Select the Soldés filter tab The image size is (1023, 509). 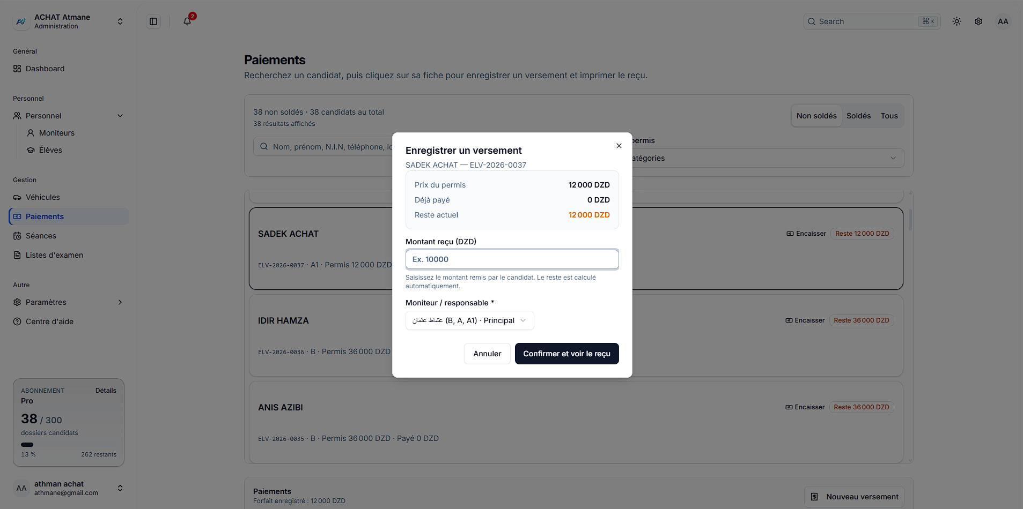coord(858,116)
